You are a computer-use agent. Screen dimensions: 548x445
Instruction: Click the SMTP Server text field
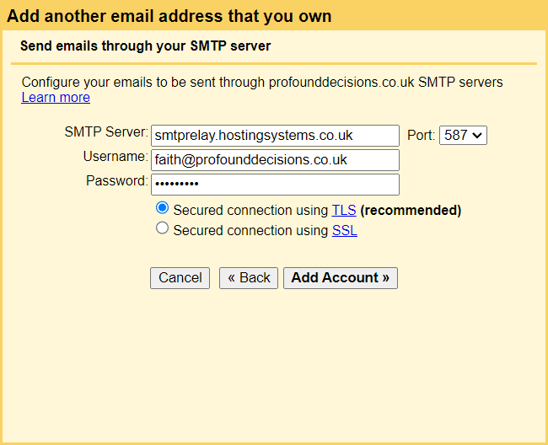[x=275, y=135]
